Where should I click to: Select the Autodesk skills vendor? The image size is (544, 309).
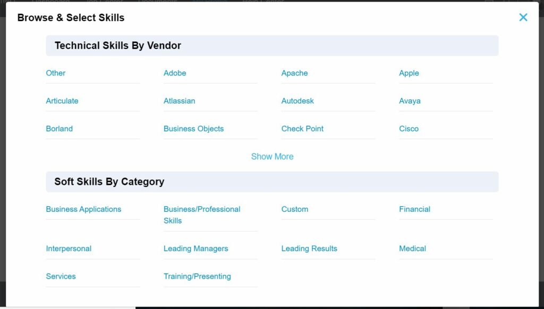297,100
